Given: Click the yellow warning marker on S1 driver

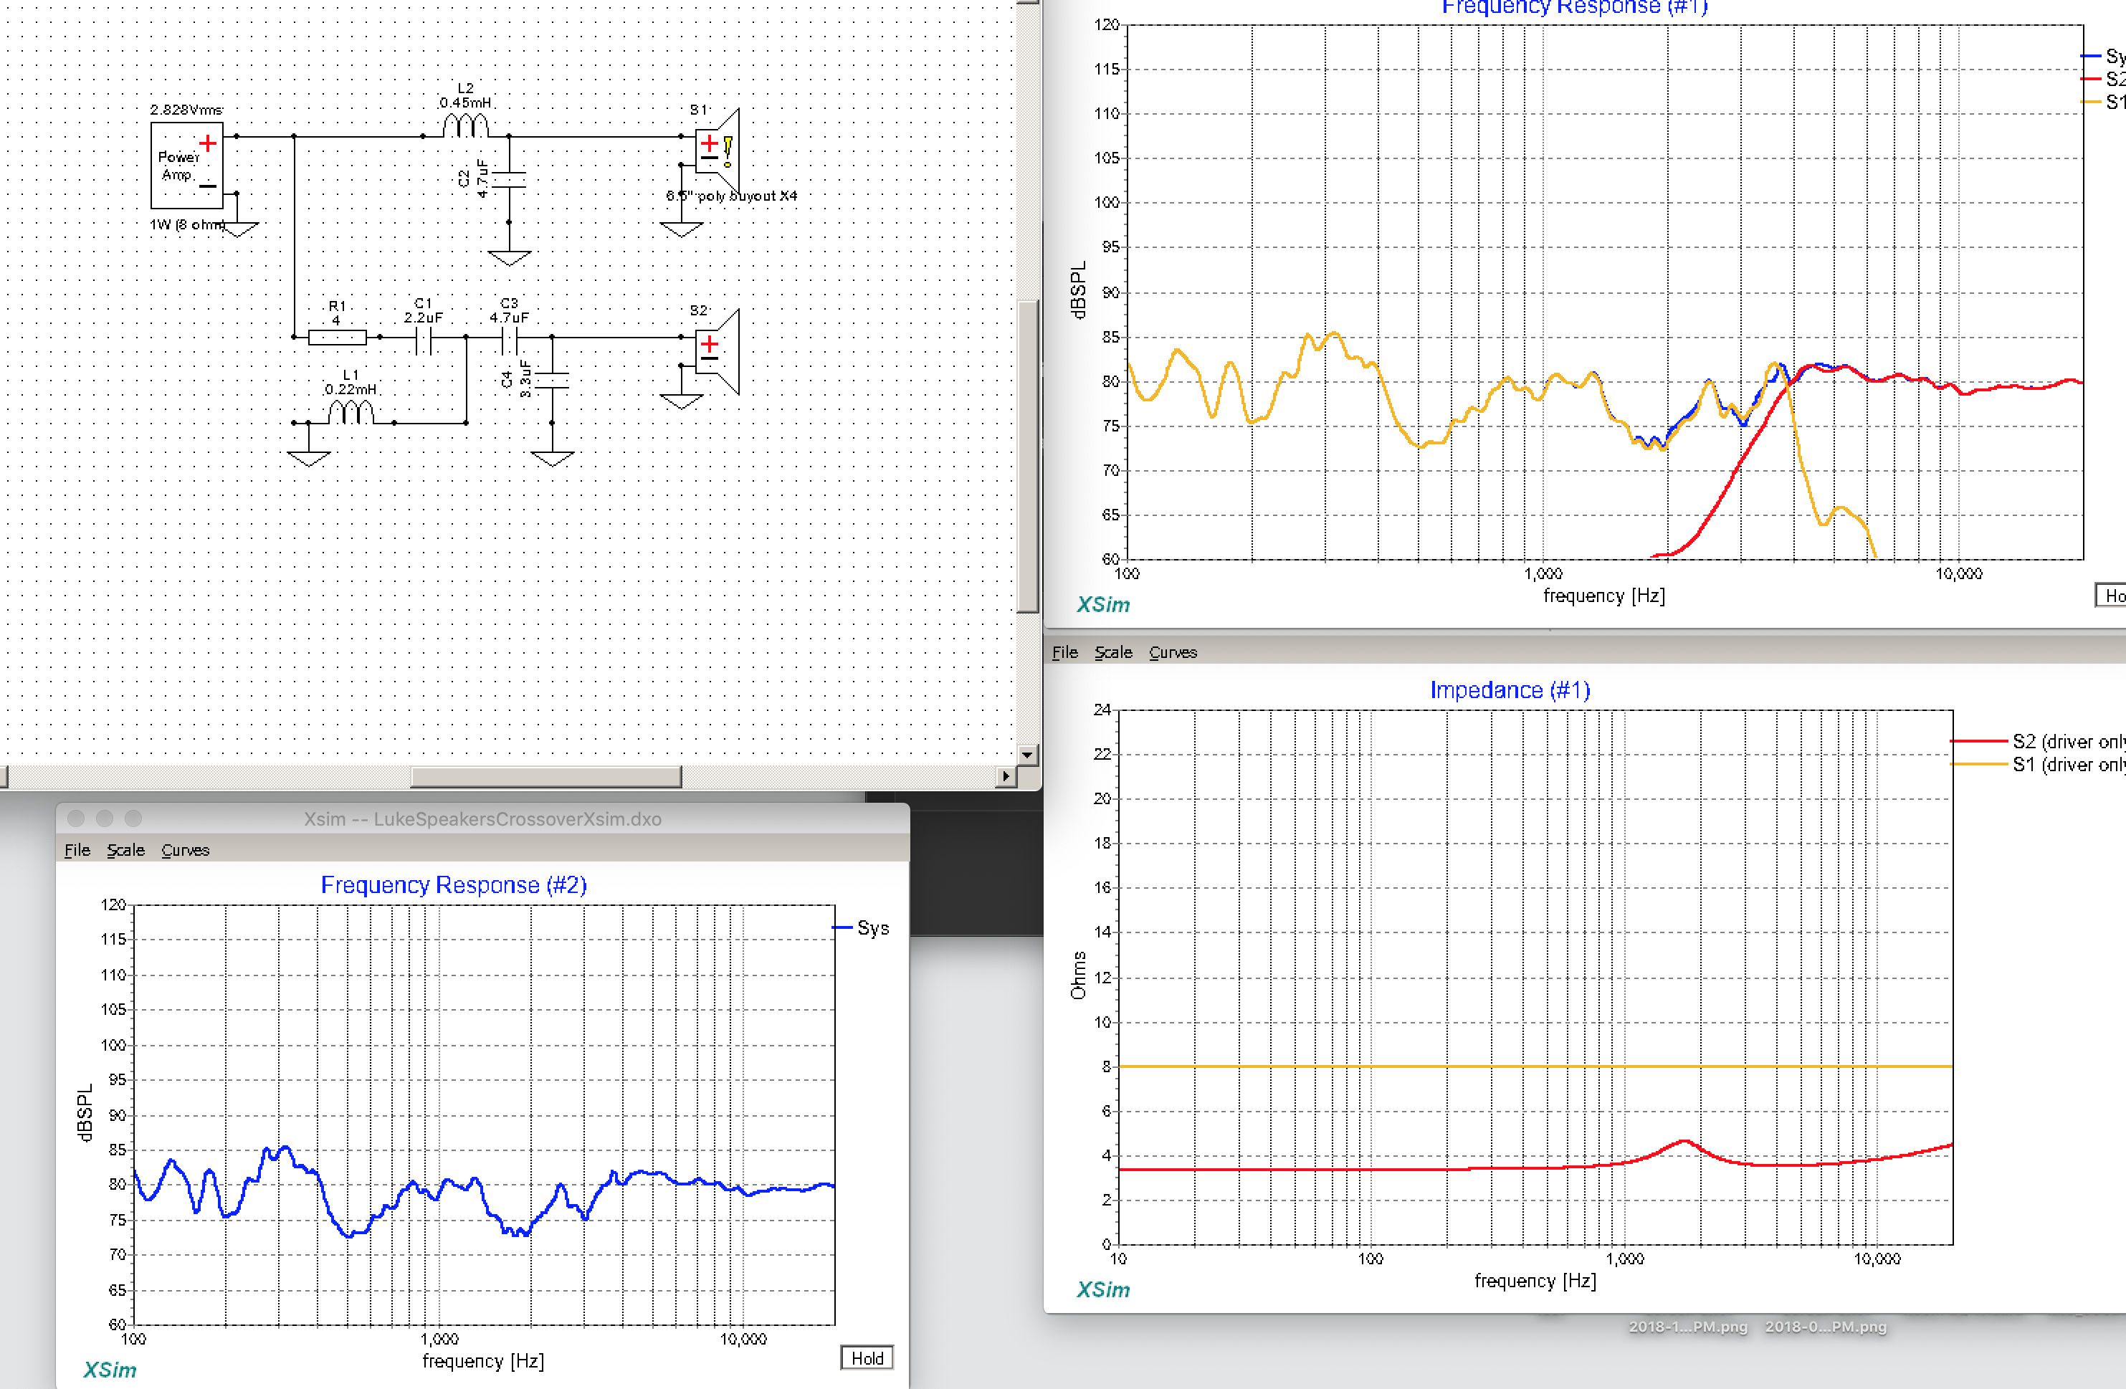Looking at the screenshot, I should click(728, 151).
